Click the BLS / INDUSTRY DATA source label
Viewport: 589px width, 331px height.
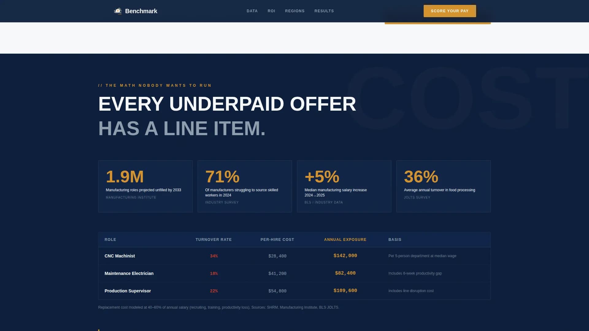click(324, 202)
